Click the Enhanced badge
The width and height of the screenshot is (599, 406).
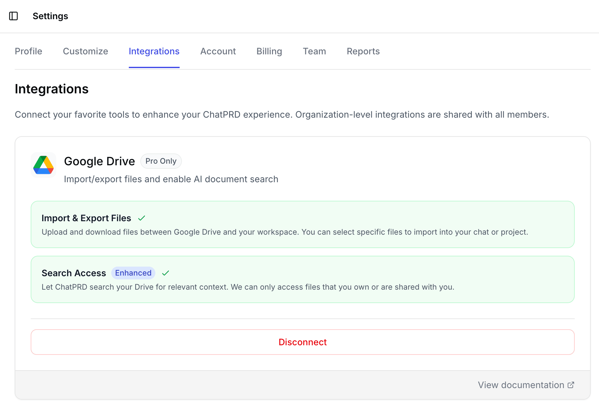[x=133, y=273]
